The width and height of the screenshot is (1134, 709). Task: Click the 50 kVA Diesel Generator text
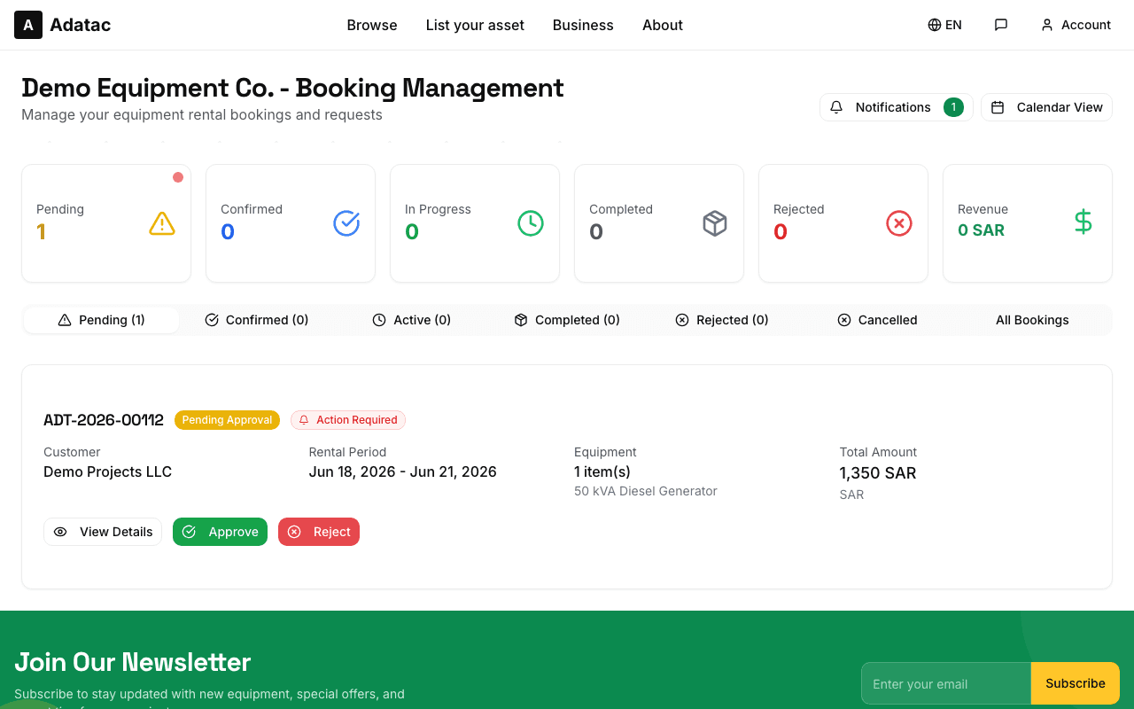point(646,491)
